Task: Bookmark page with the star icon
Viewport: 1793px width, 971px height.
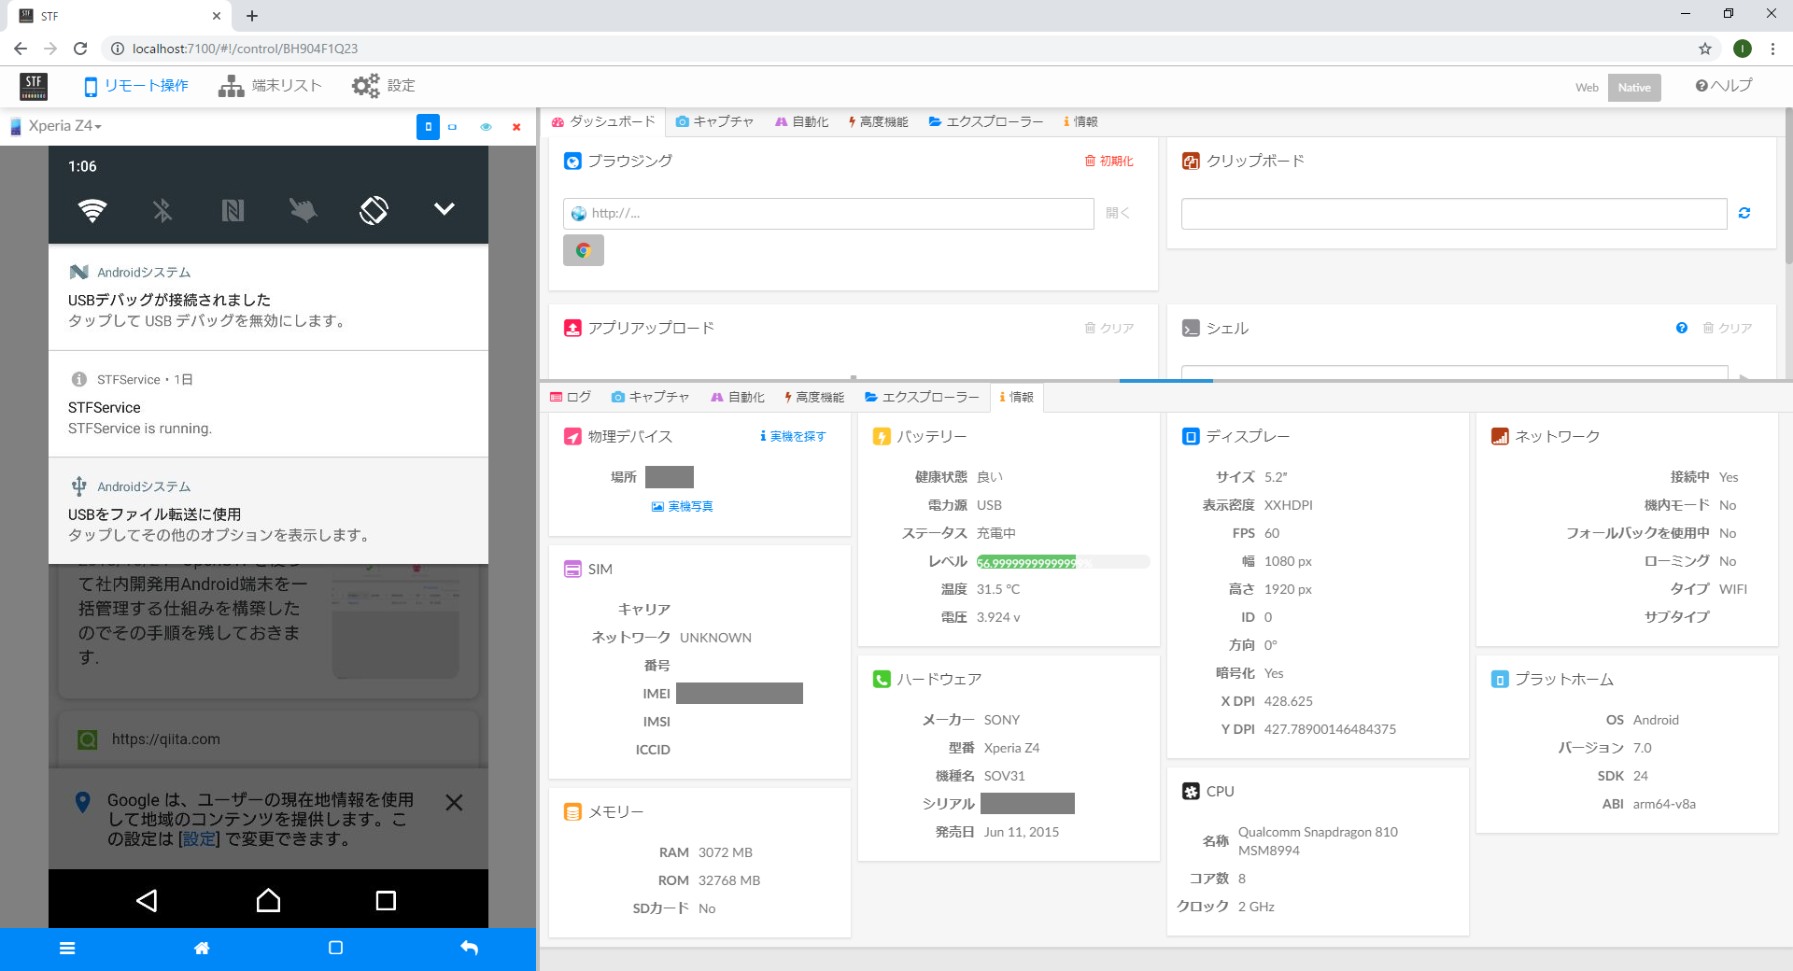Action: coord(1705,49)
